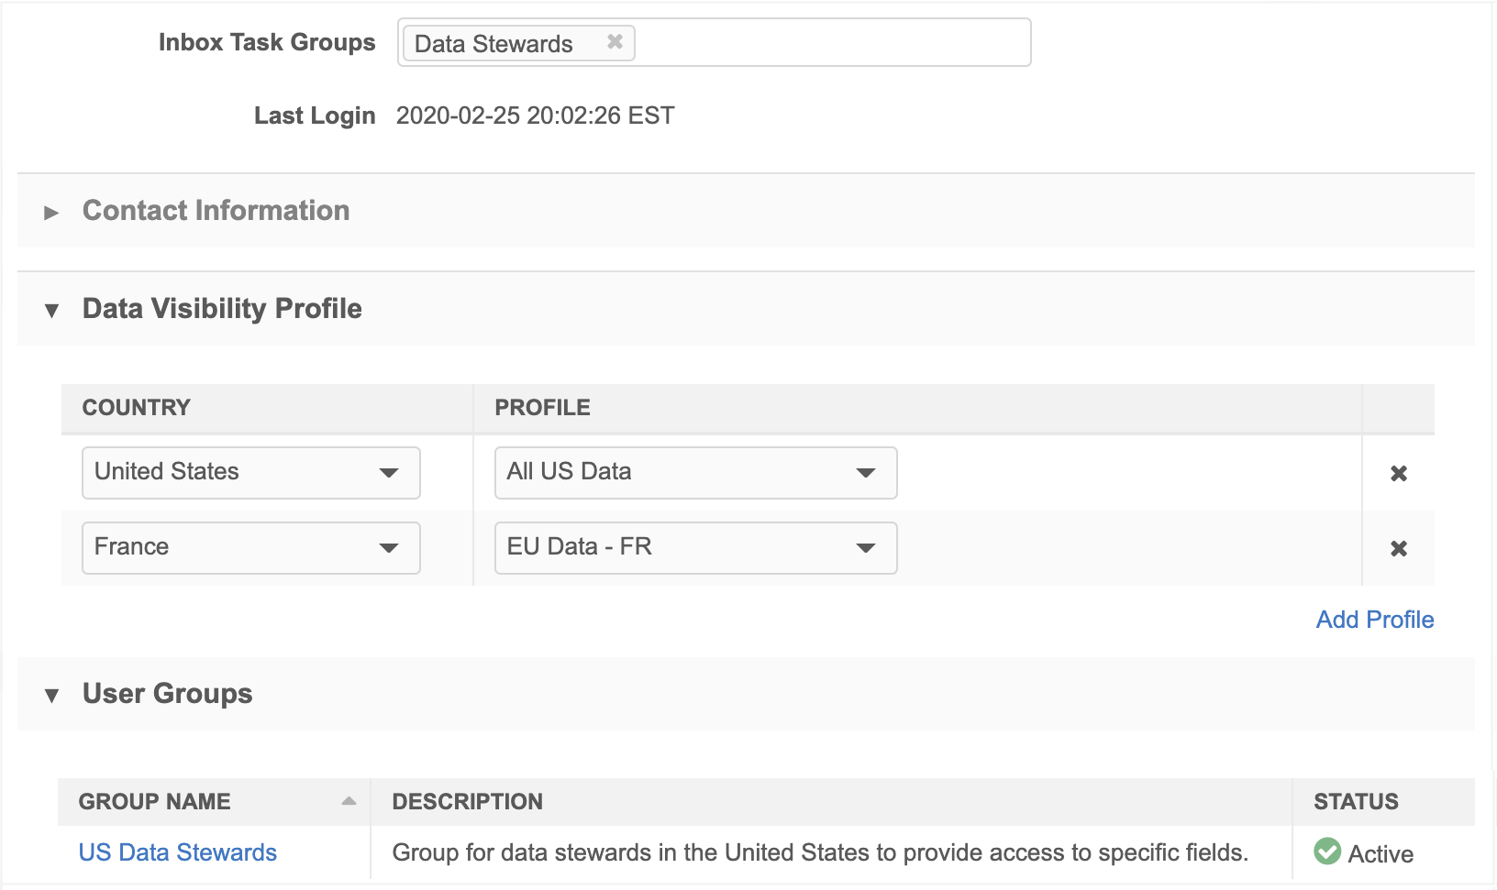1497x890 pixels.
Task: Open the United States country dropdown
Action: coord(251,473)
